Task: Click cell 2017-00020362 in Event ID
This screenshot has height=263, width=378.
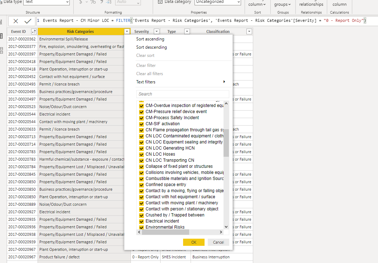Action: point(22,39)
